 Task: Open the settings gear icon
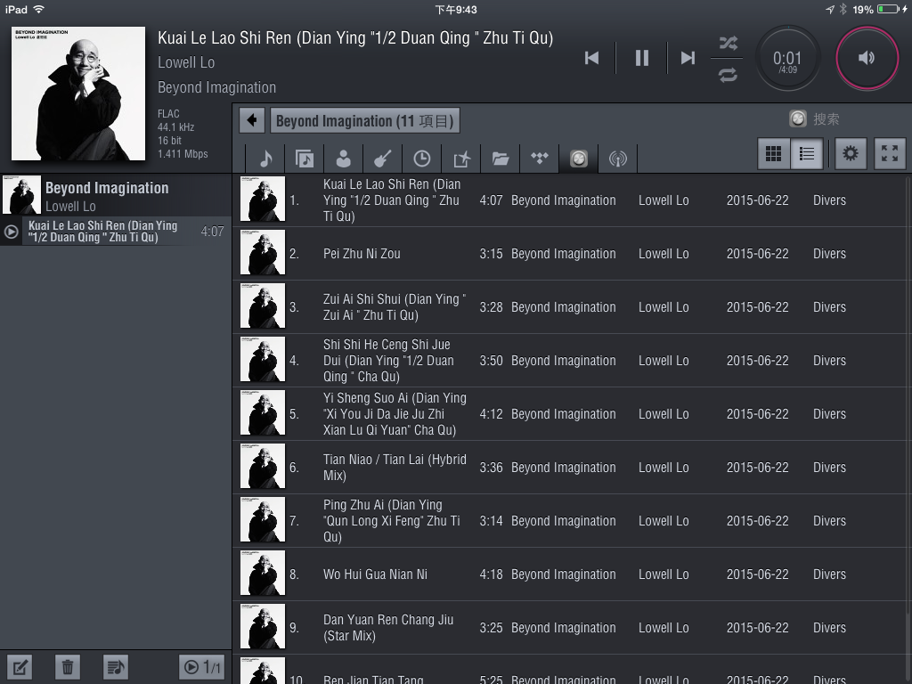coord(851,154)
